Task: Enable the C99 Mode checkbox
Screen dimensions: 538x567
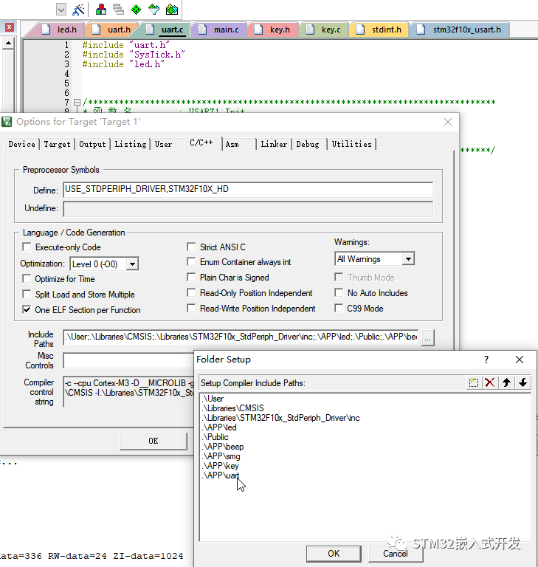Action: [340, 309]
